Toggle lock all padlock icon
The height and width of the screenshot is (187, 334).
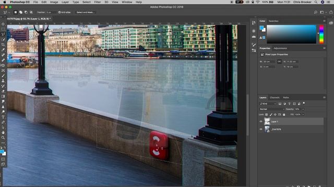pos(284,114)
